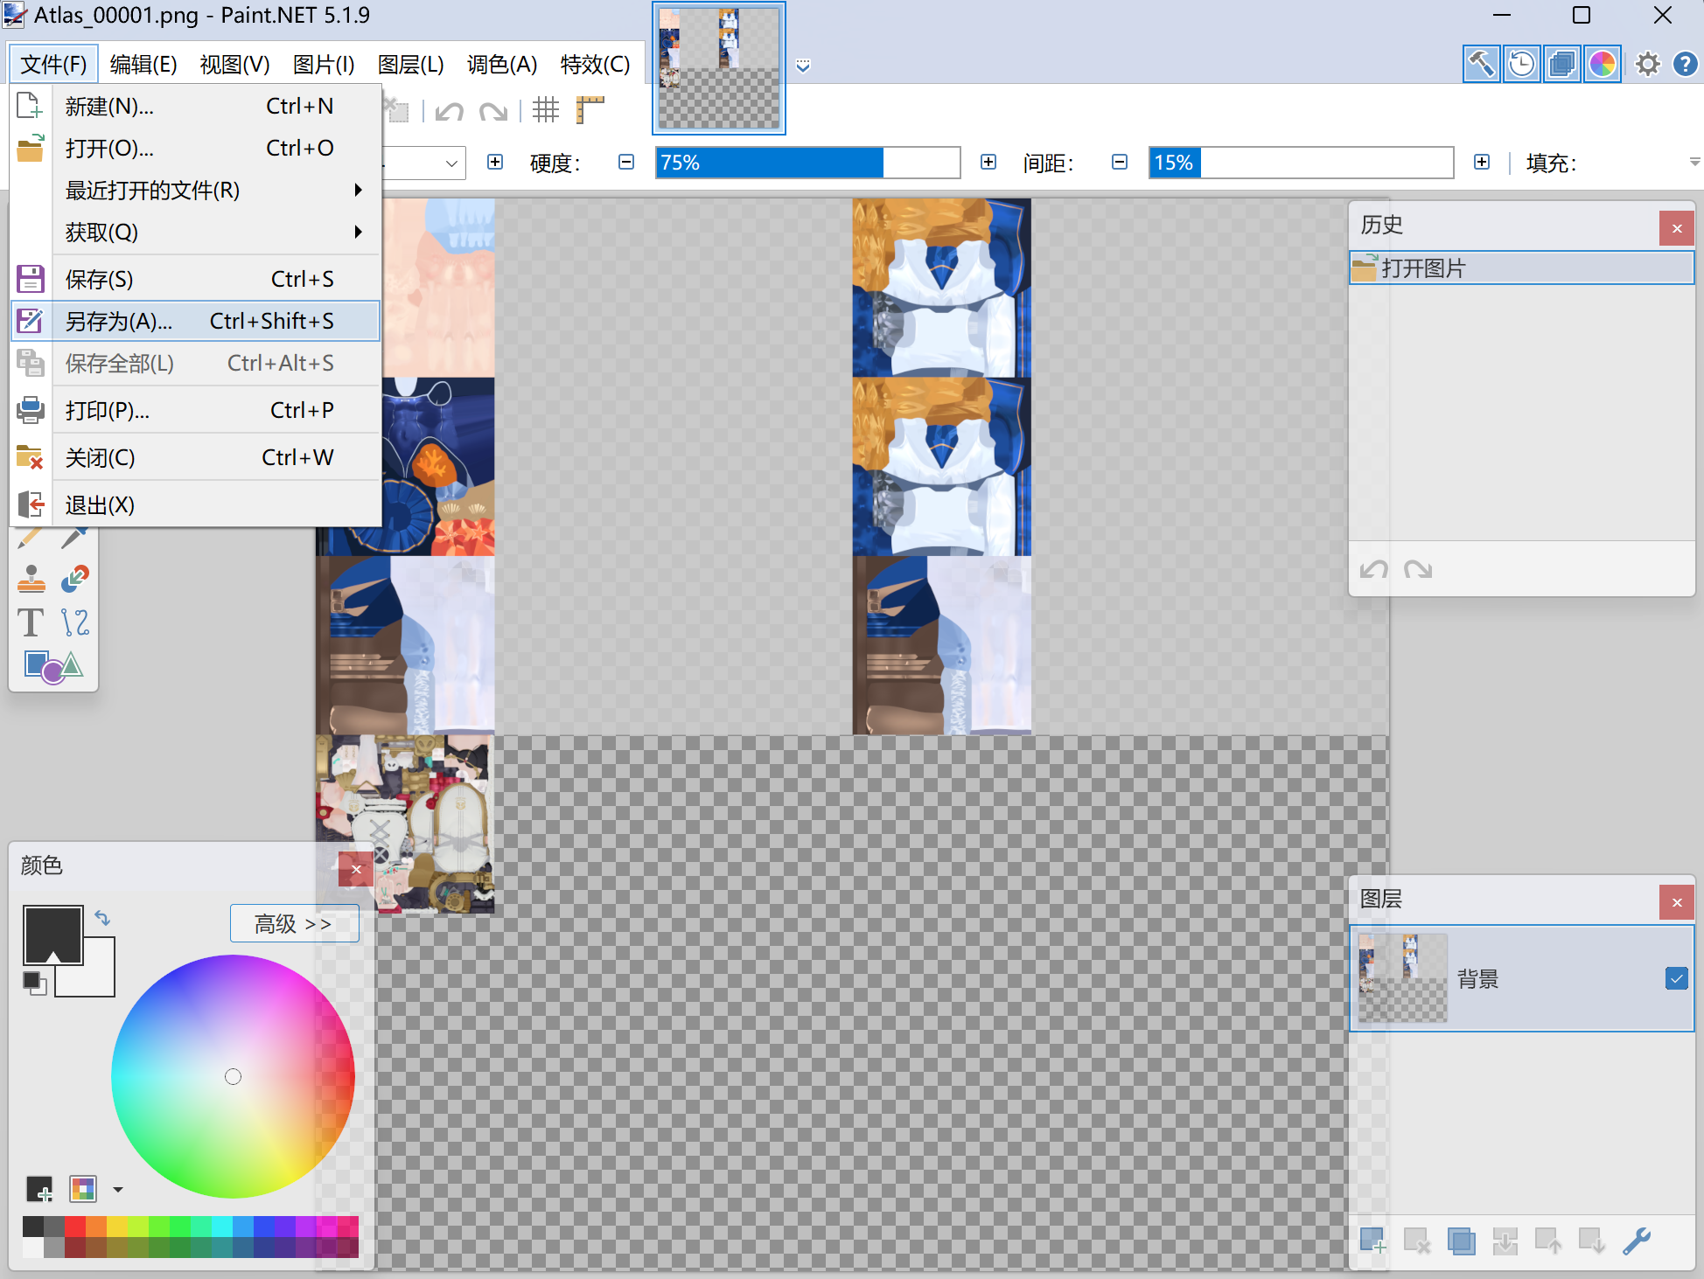Uncheck visibility of 背景 layer

(1675, 978)
